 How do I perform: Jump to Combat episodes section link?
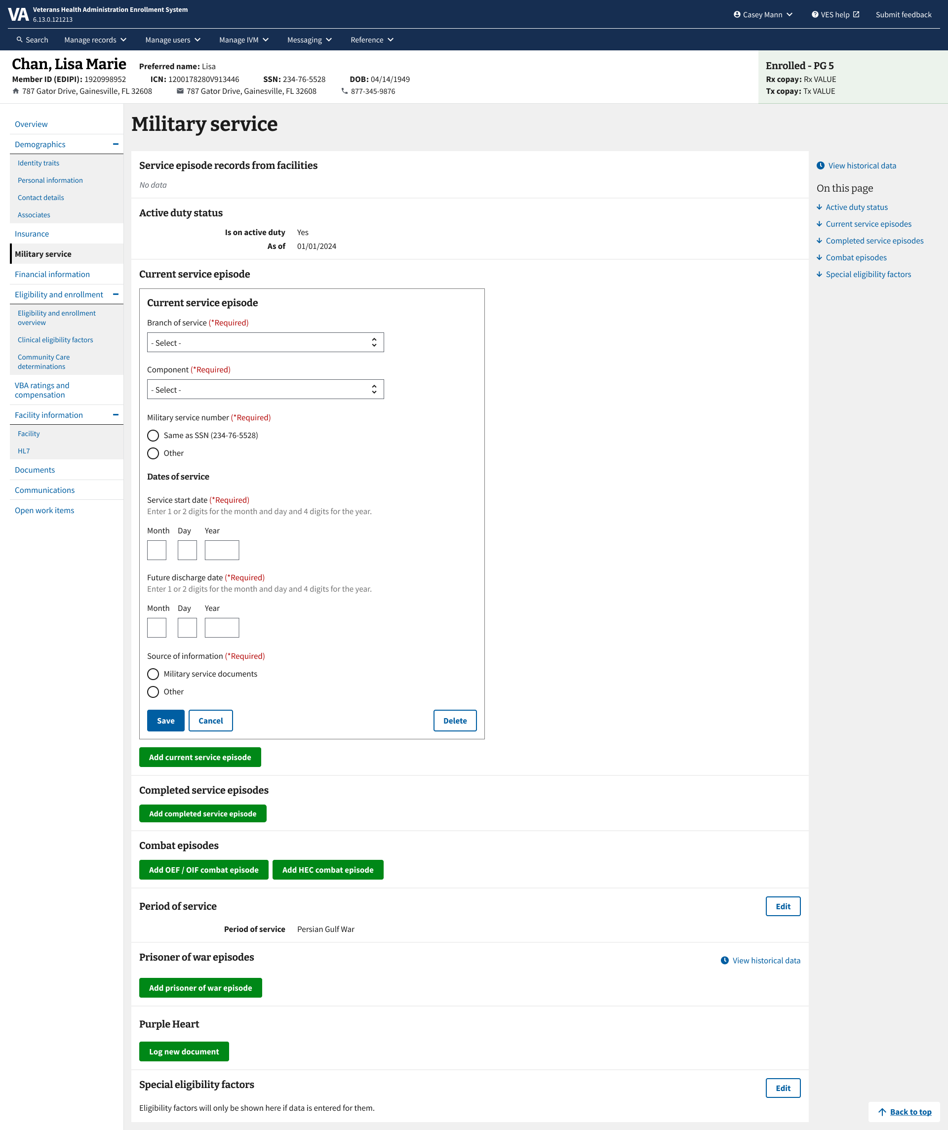pos(856,258)
